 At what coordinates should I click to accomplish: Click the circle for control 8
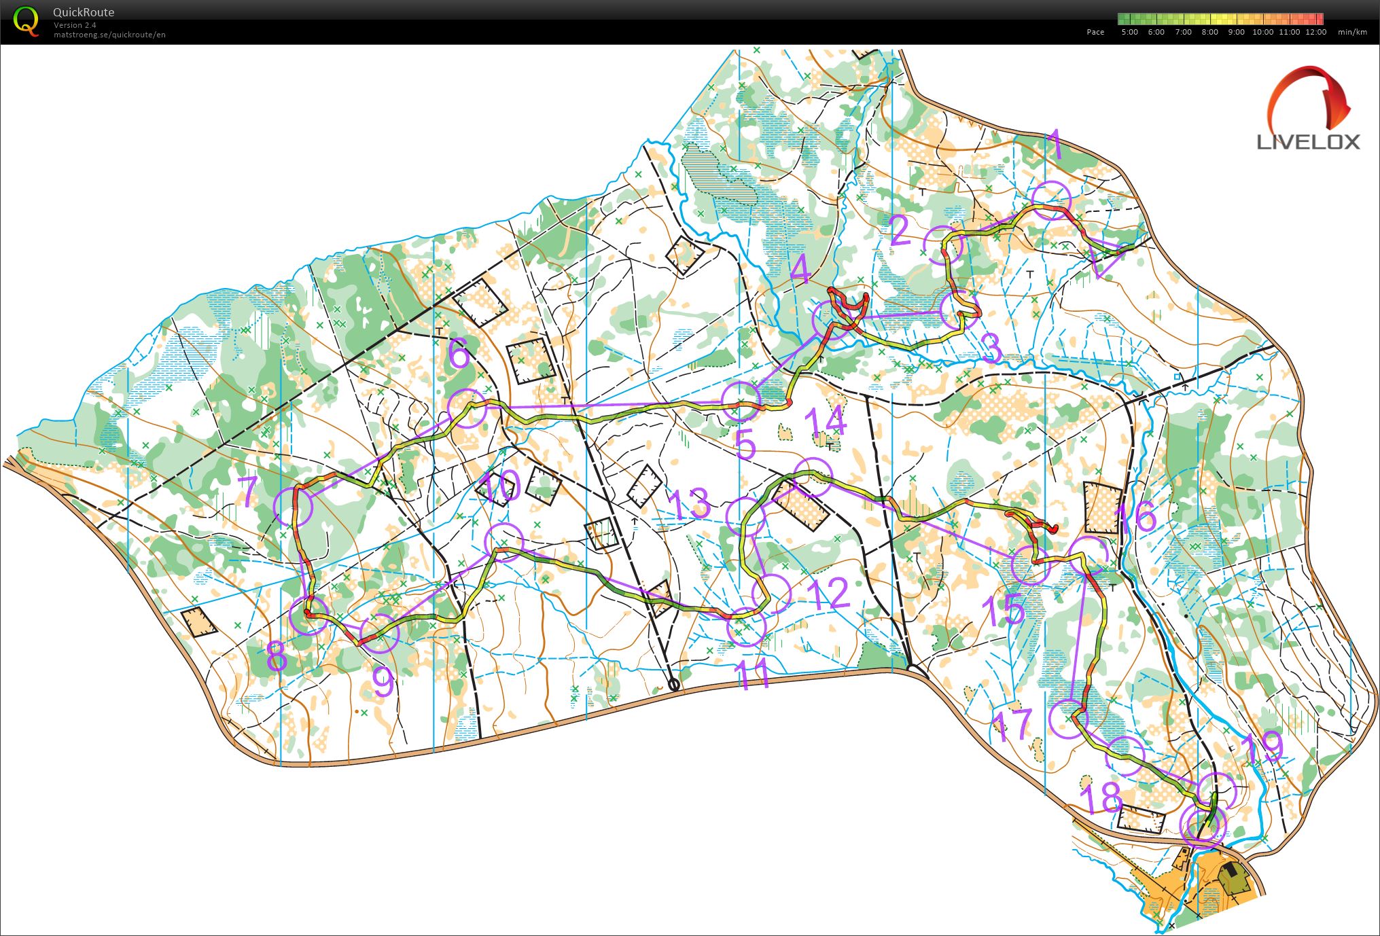[308, 615]
